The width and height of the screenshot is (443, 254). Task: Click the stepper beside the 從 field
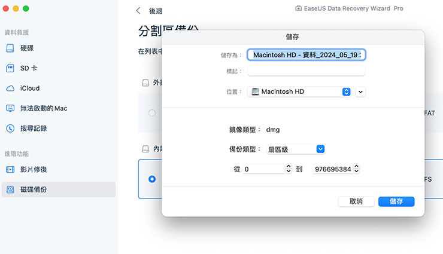coord(289,169)
